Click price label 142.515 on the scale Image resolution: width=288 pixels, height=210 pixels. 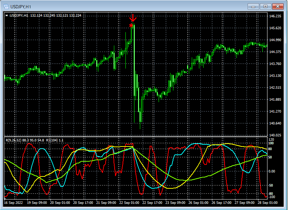tap(275, 88)
